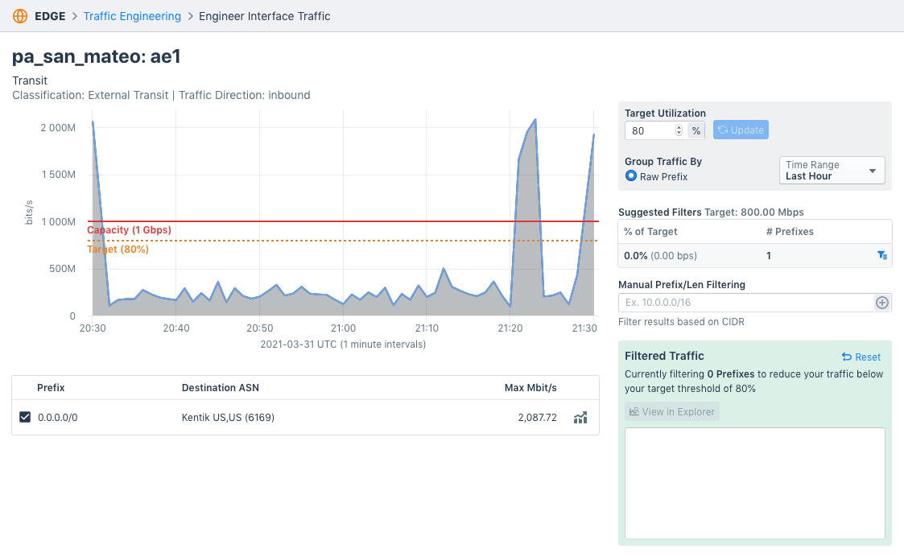
Task: Click the EDGE globe icon
Action: pyautogui.click(x=19, y=15)
